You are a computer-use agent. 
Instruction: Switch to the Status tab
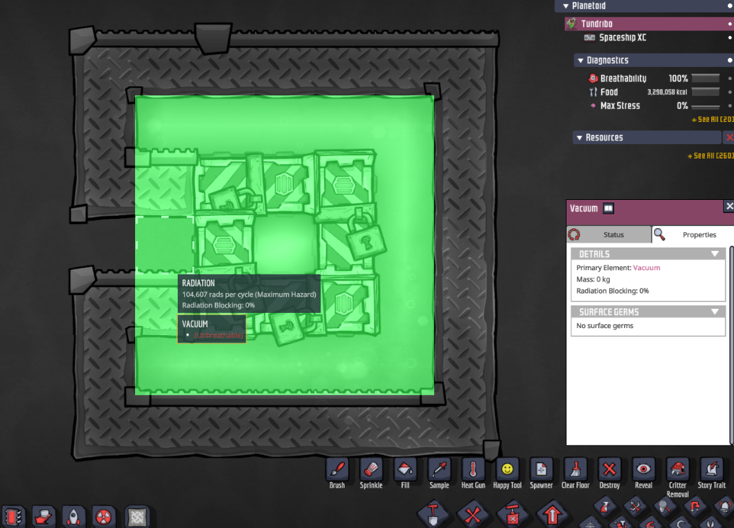609,234
